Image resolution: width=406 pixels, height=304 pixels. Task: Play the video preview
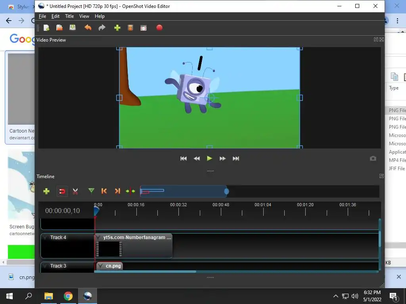pos(209,158)
